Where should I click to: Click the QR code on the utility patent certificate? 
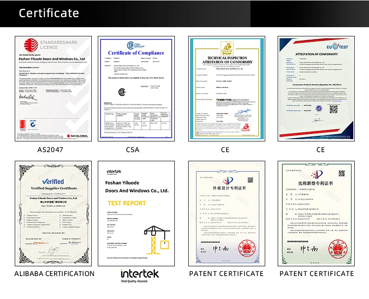pyautogui.click(x=342, y=174)
